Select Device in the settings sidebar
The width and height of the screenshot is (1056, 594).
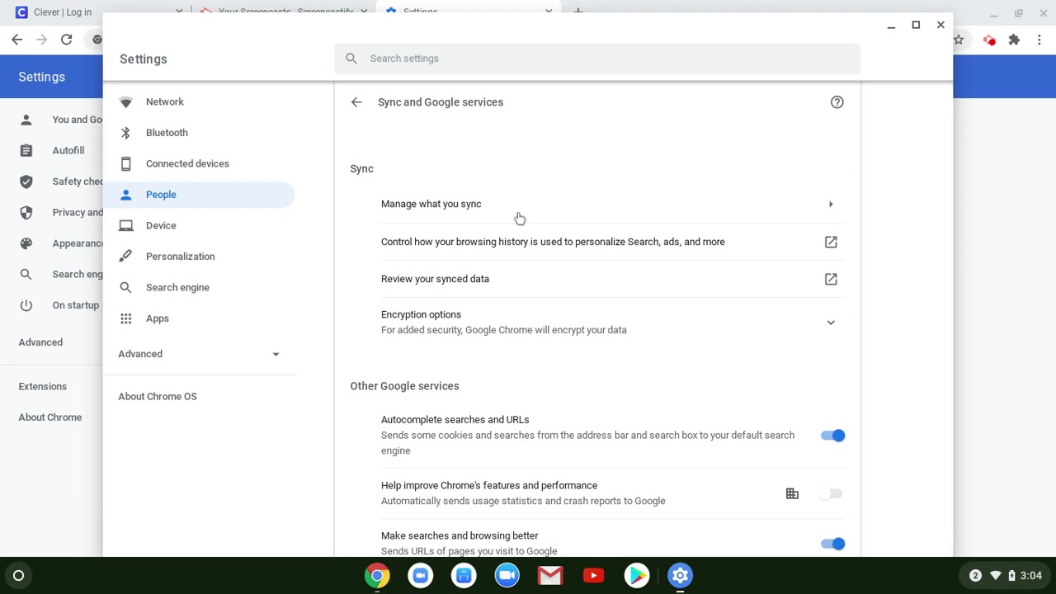pos(199,225)
